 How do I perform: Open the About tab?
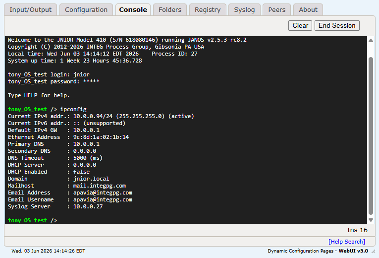[308, 10]
